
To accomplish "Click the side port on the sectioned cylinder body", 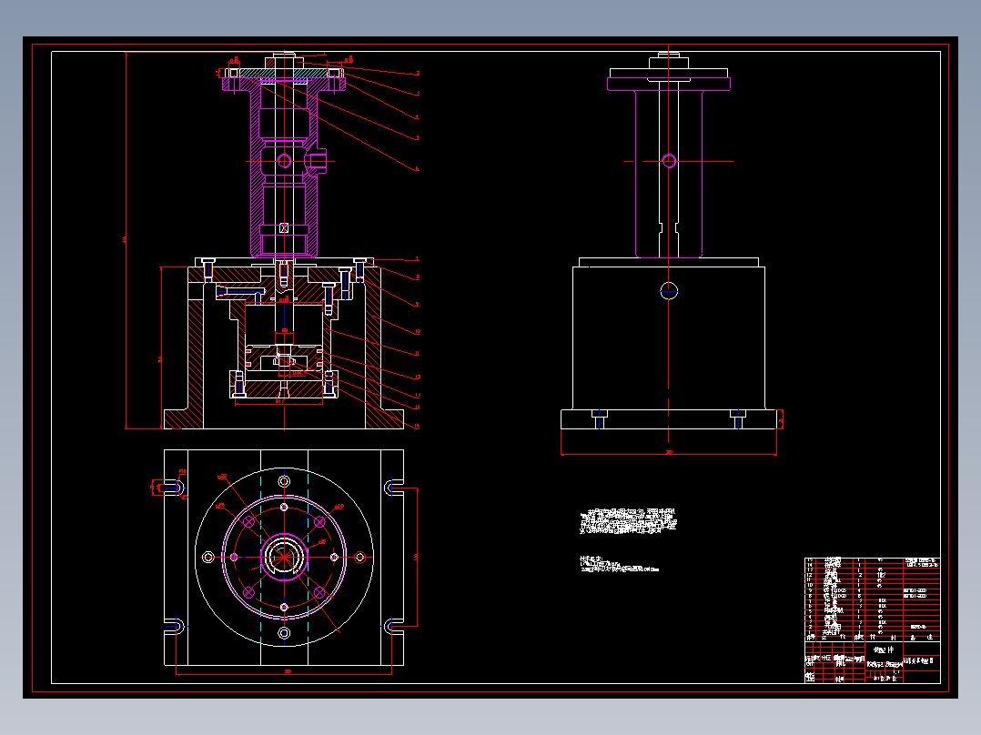I will [x=318, y=161].
